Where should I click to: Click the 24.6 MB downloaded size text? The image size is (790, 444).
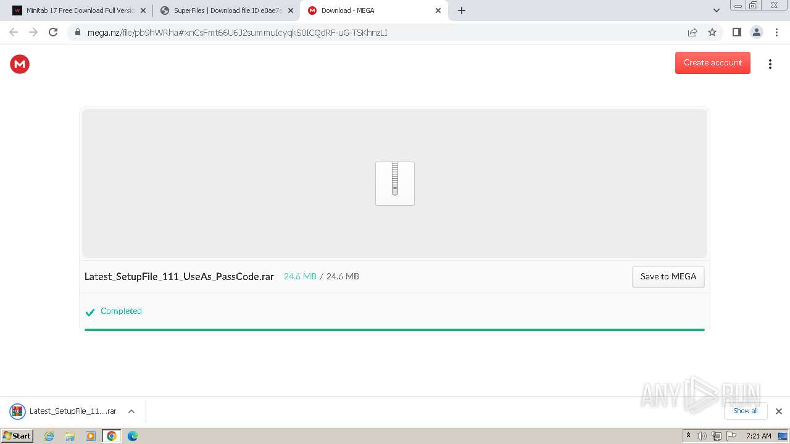click(300, 276)
